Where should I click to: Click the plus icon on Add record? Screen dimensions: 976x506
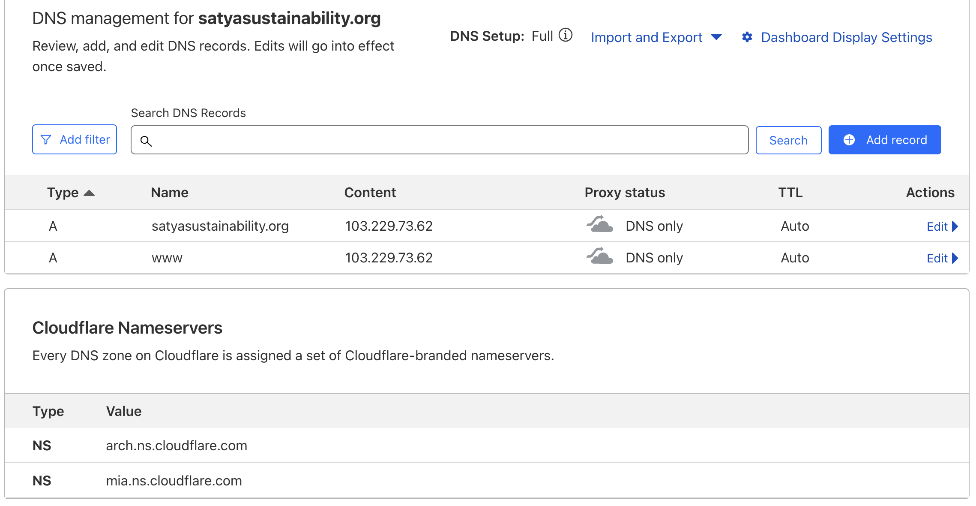pyautogui.click(x=849, y=140)
